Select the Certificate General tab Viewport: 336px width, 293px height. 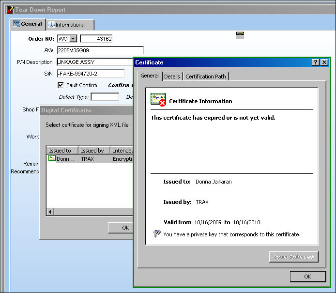click(x=150, y=76)
